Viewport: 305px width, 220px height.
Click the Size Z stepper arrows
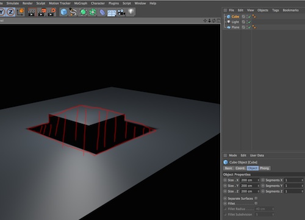coord(259,191)
